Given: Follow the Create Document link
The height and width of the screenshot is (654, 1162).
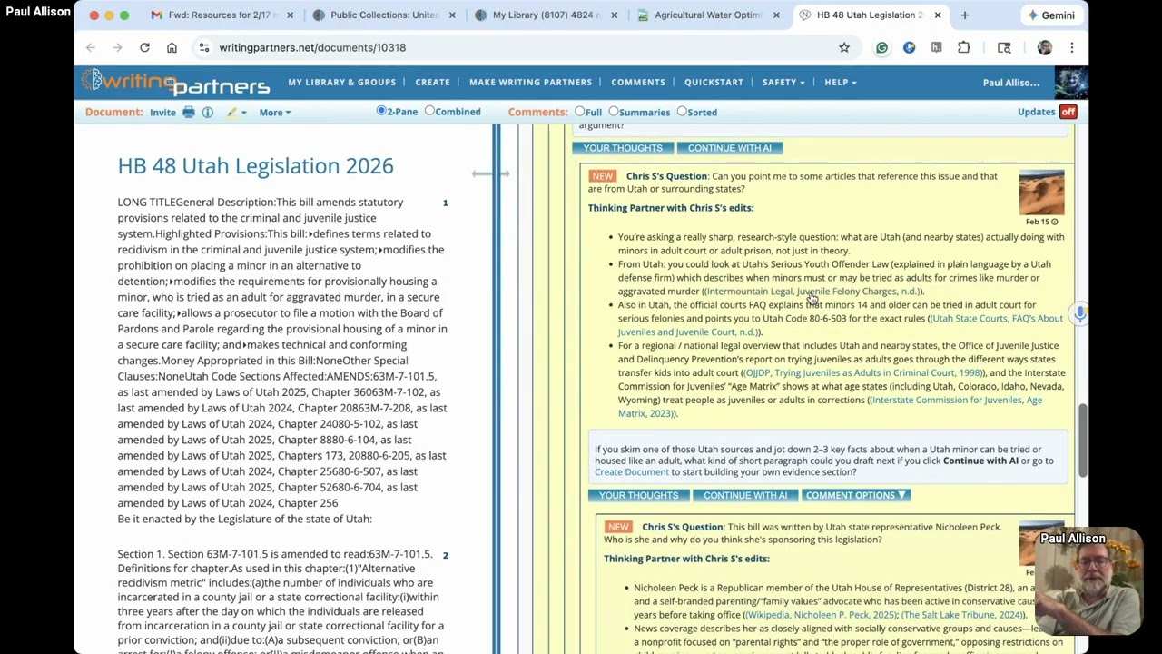Looking at the screenshot, I should point(632,472).
